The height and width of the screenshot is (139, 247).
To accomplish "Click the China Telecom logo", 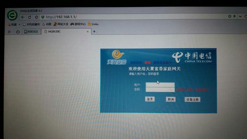I will pos(192,57).
